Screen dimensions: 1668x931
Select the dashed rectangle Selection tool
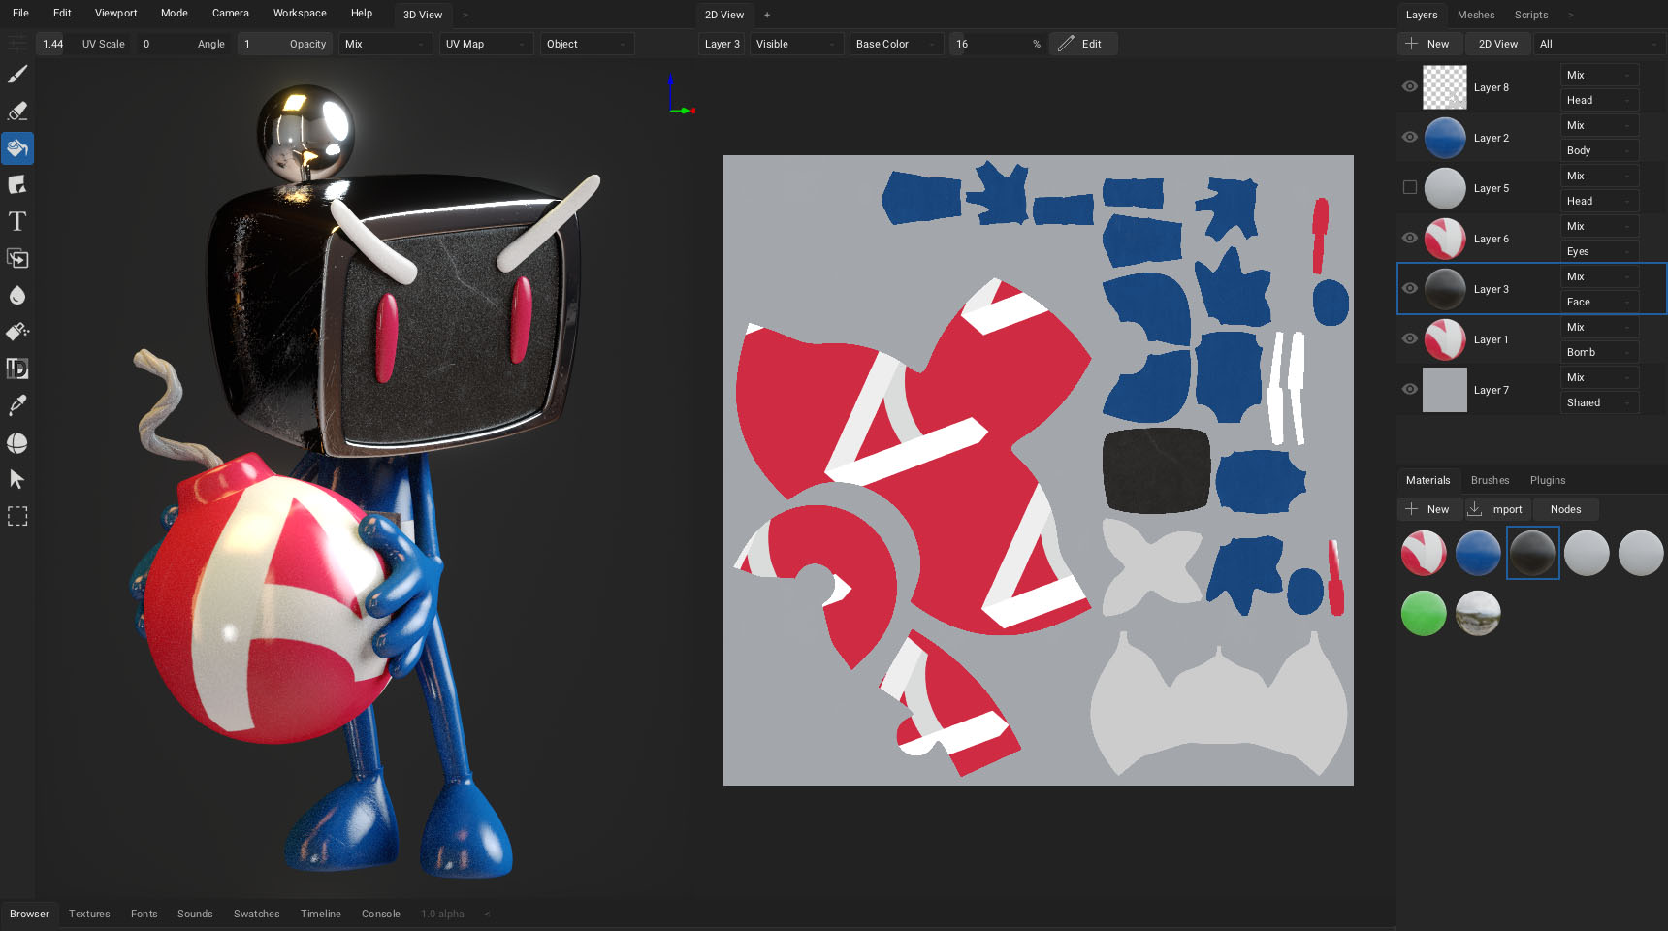click(17, 517)
